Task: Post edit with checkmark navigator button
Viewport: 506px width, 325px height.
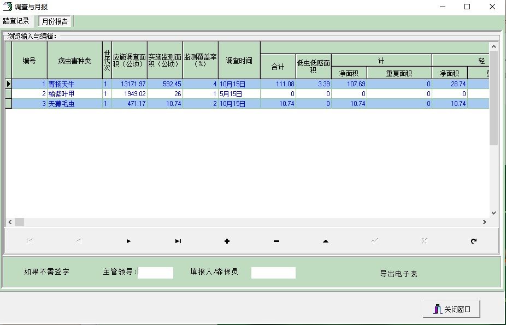Action: (375, 241)
